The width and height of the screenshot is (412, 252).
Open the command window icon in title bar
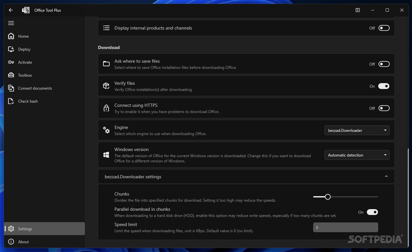point(358,10)
